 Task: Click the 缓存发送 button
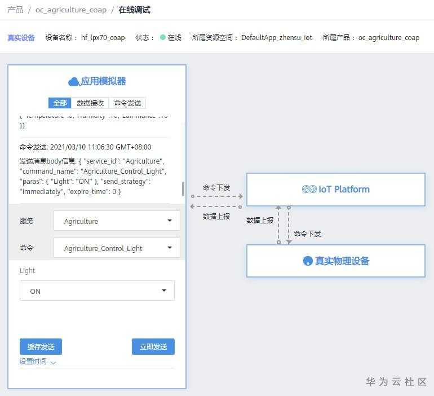[41, 347]
